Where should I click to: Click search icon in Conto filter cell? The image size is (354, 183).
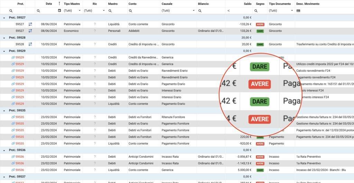[130, 11]
